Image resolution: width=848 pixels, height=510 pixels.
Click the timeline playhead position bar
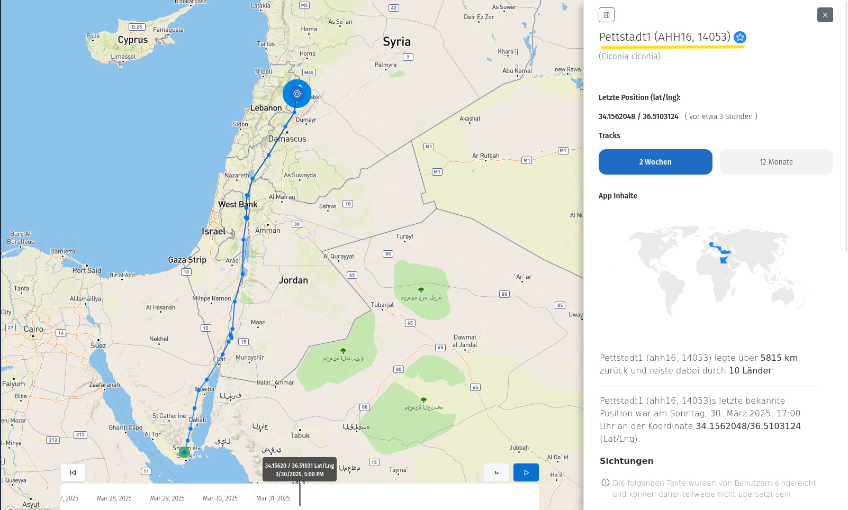pos(300,494)
